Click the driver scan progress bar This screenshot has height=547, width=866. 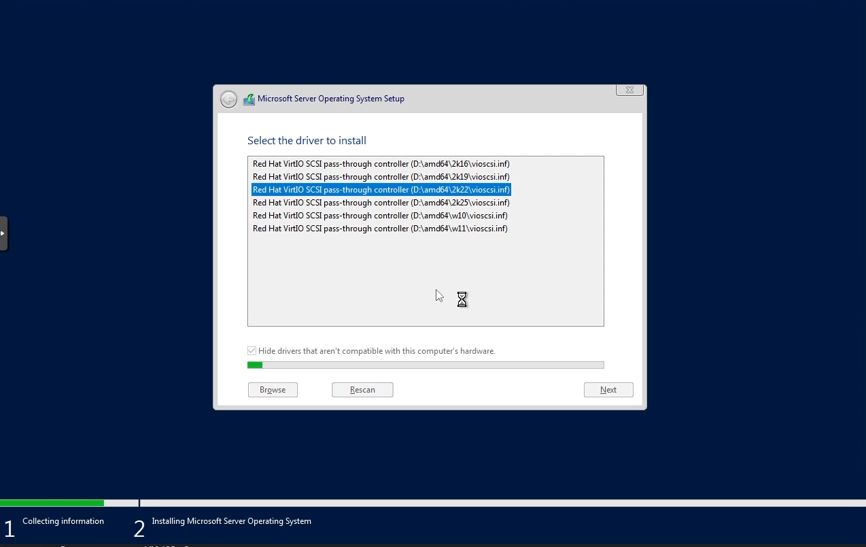tap(426, 365)
